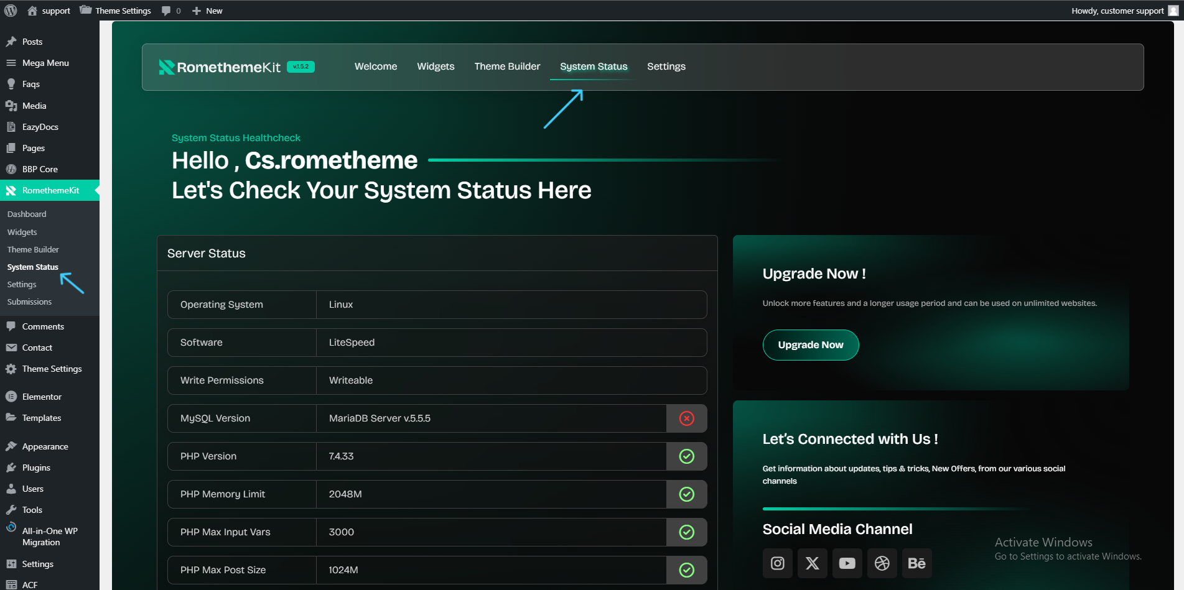Click the Mega Menu hamburger icon
The width and height of the screenshot is (1184, 590).
tap(11, 63)
